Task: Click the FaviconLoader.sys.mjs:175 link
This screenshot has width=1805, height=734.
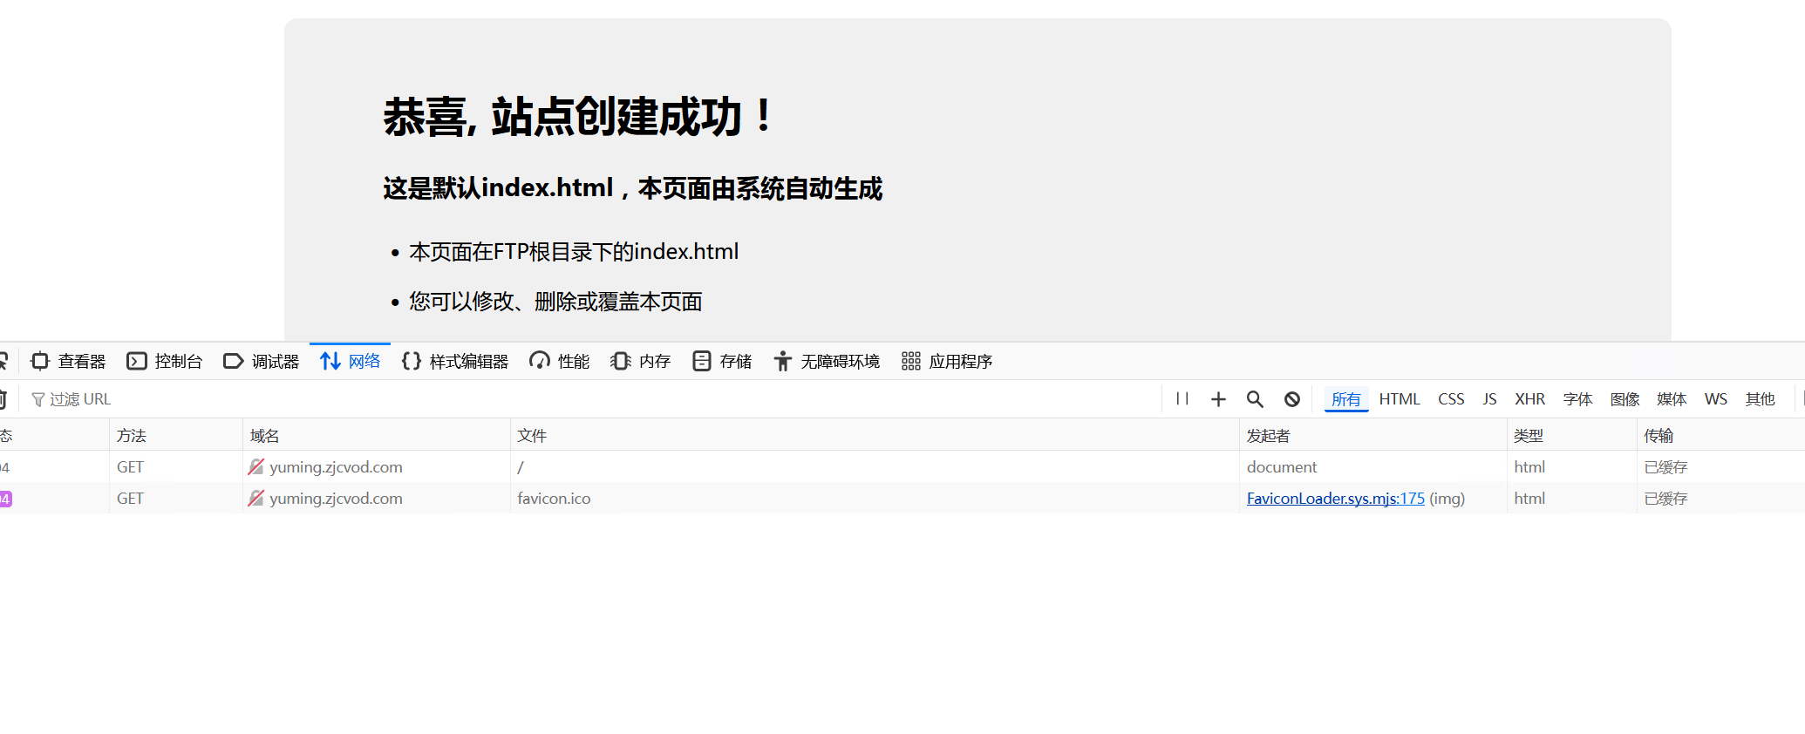Action: coord(1335,499)
